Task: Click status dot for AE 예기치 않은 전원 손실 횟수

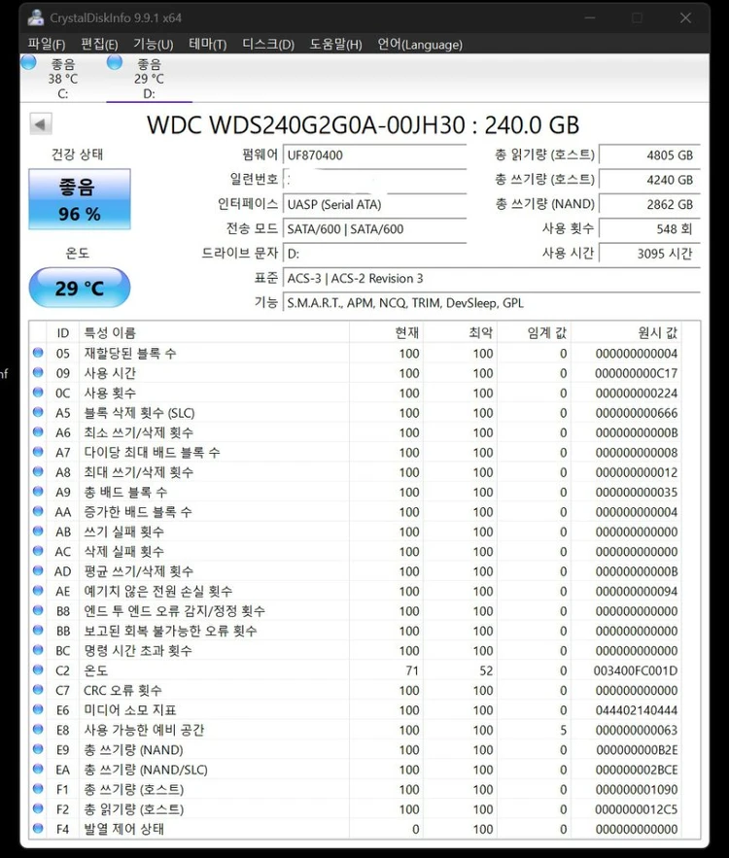Action: click(x=38, y=591)
